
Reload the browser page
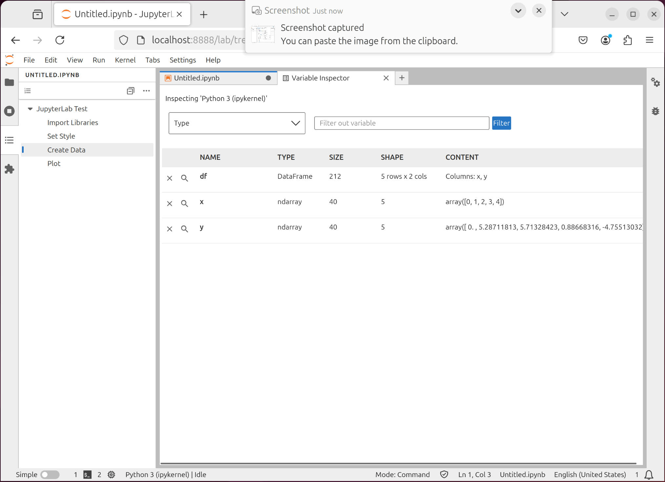60,40
